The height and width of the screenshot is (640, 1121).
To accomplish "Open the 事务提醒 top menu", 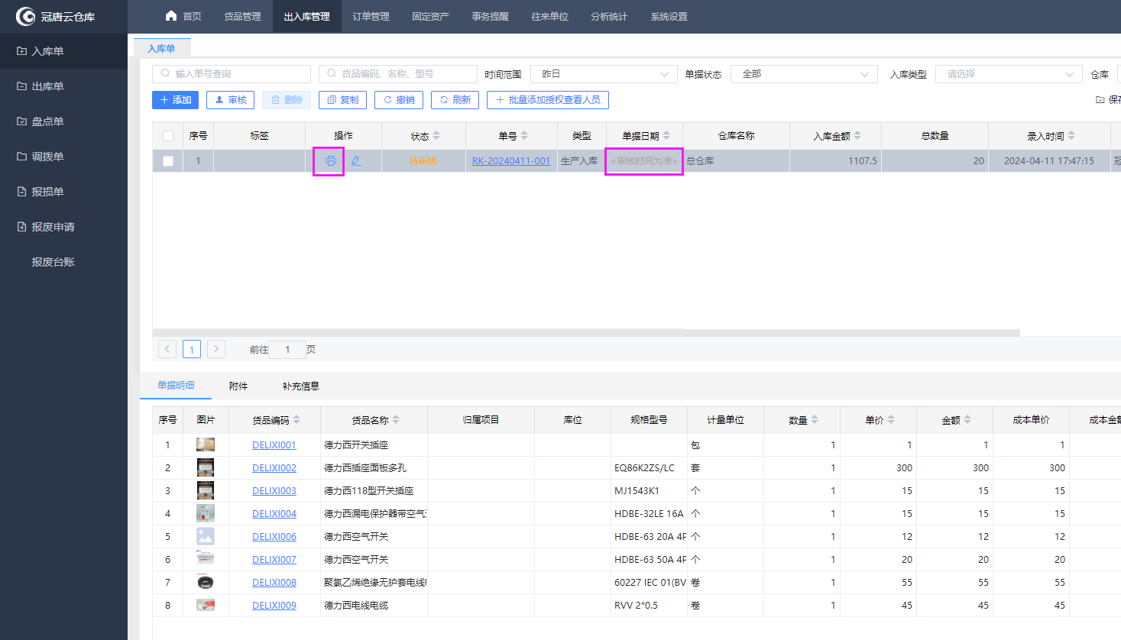I will [x=490, y=16].
